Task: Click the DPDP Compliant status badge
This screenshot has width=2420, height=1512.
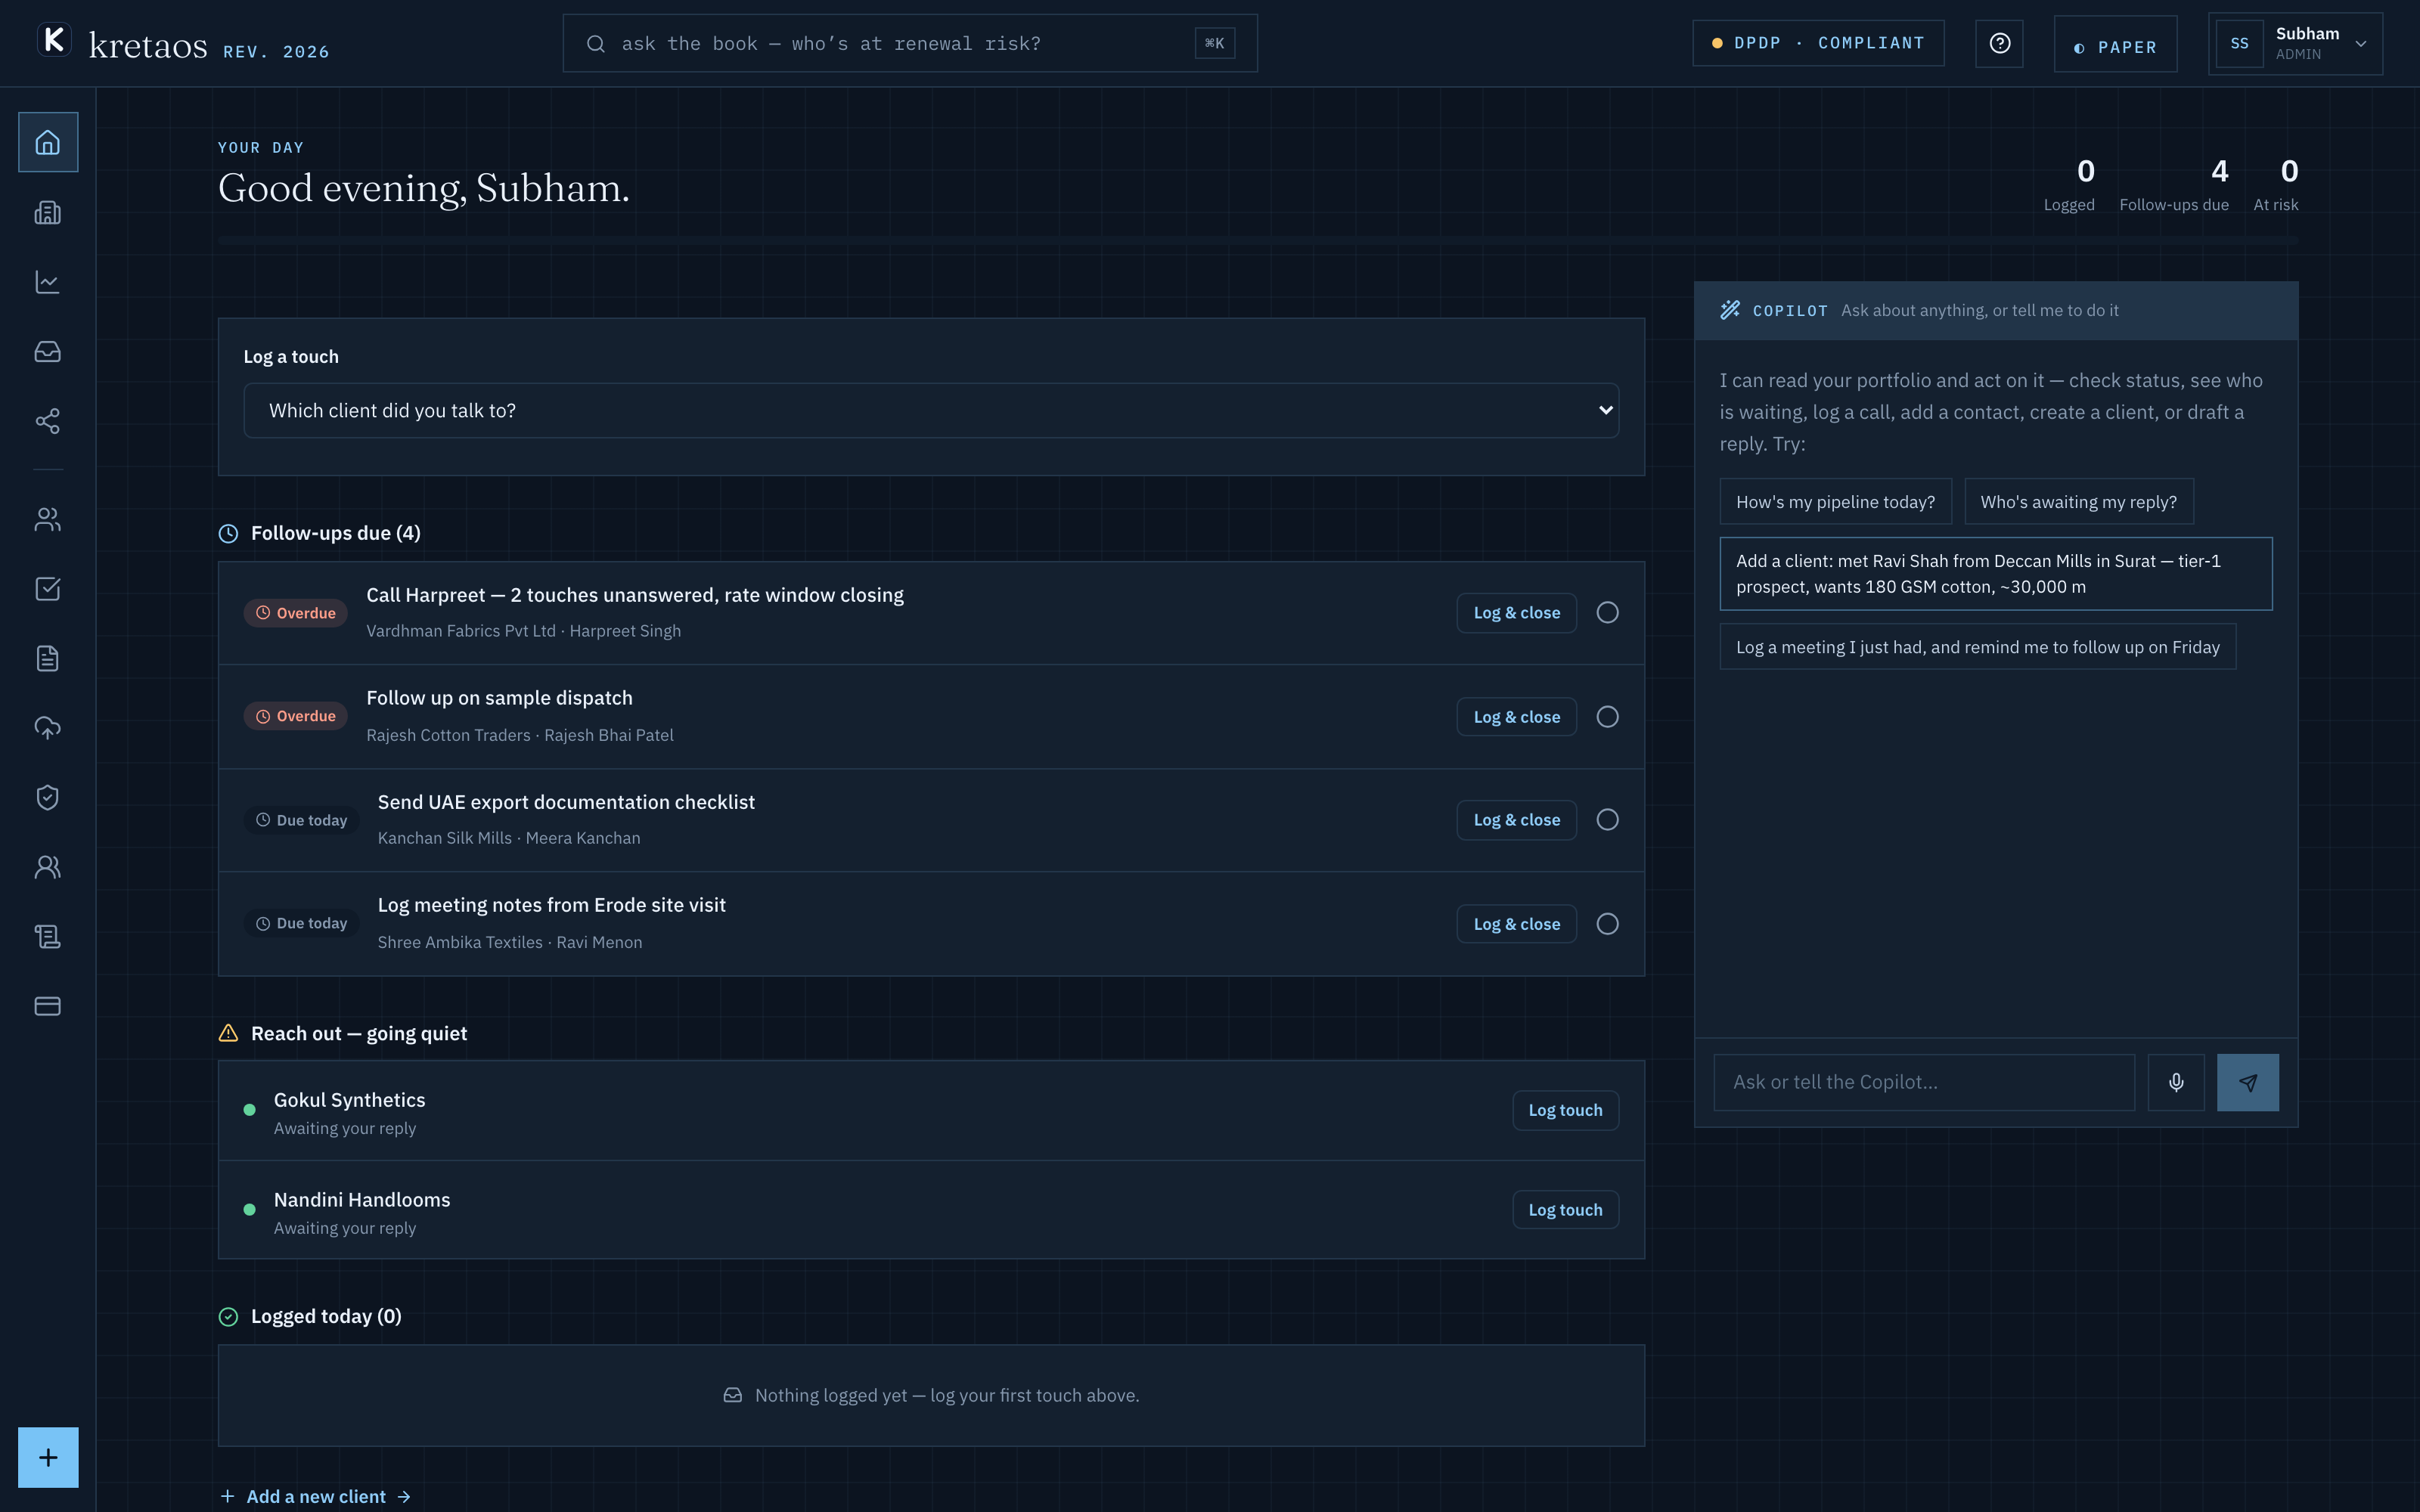Action: pyautogui.click(x=1818, y=43)
